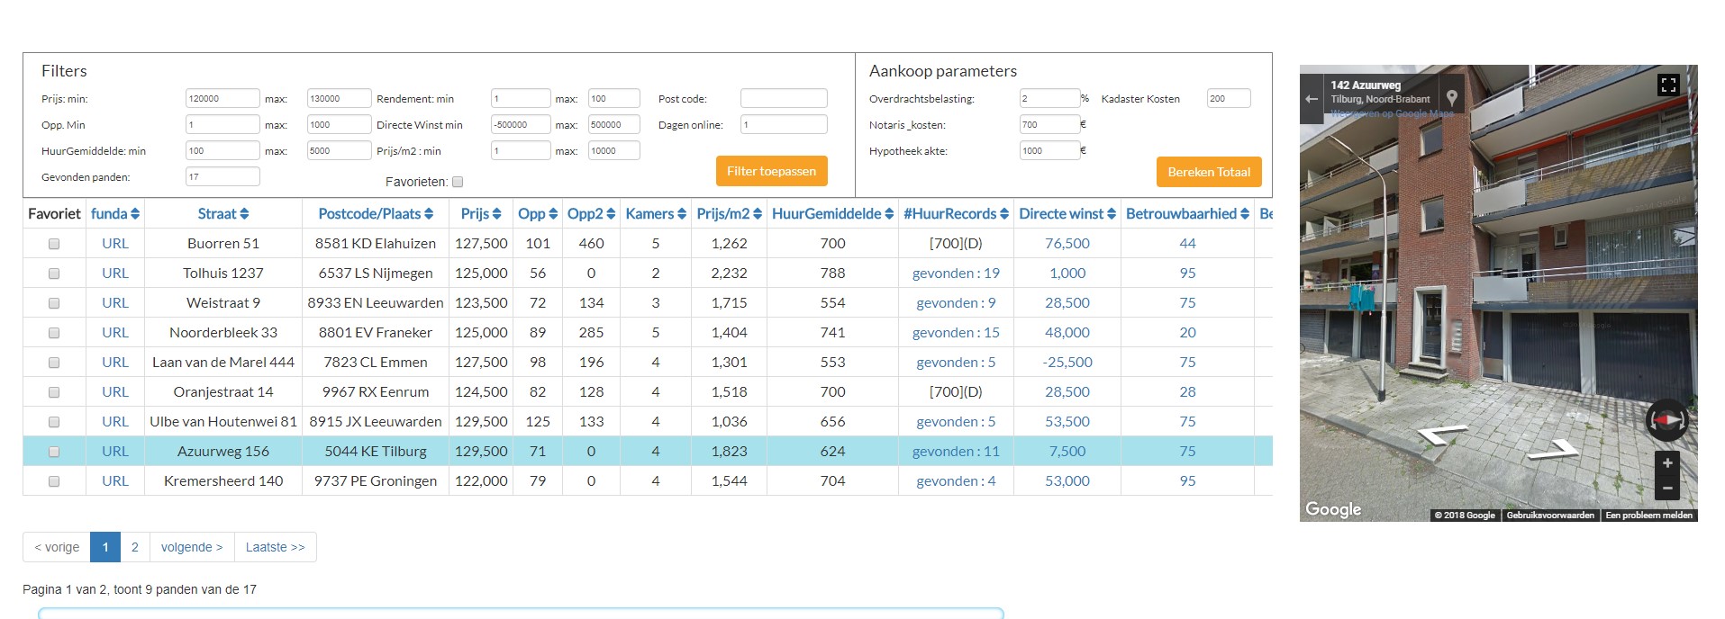Sort by HuurGemiddelde column header

click(x=831, y=214)
